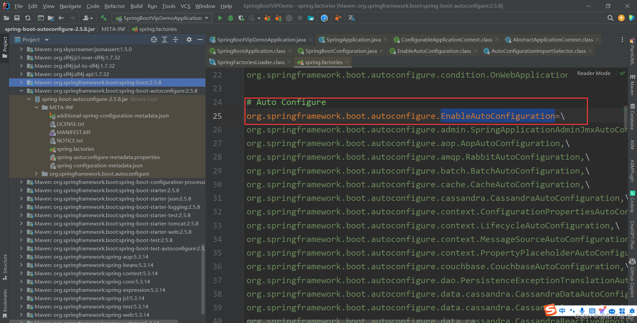Expand all in Project panel

[165, 40]
